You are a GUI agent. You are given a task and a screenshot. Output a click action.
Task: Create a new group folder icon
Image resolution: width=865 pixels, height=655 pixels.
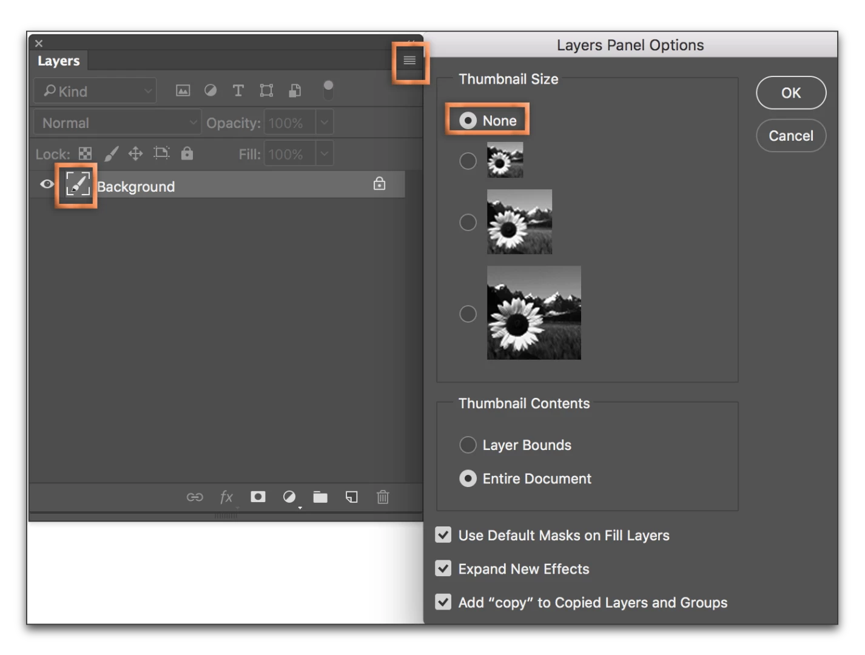320,497
